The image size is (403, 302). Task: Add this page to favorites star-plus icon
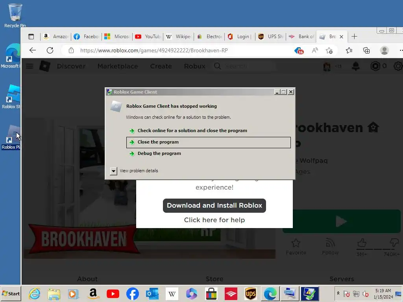pos(329,50)
